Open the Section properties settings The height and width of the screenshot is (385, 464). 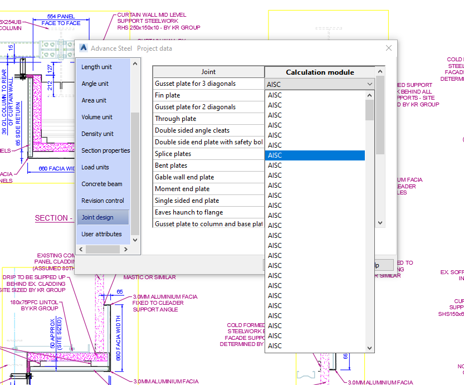(x=106, y=150)
